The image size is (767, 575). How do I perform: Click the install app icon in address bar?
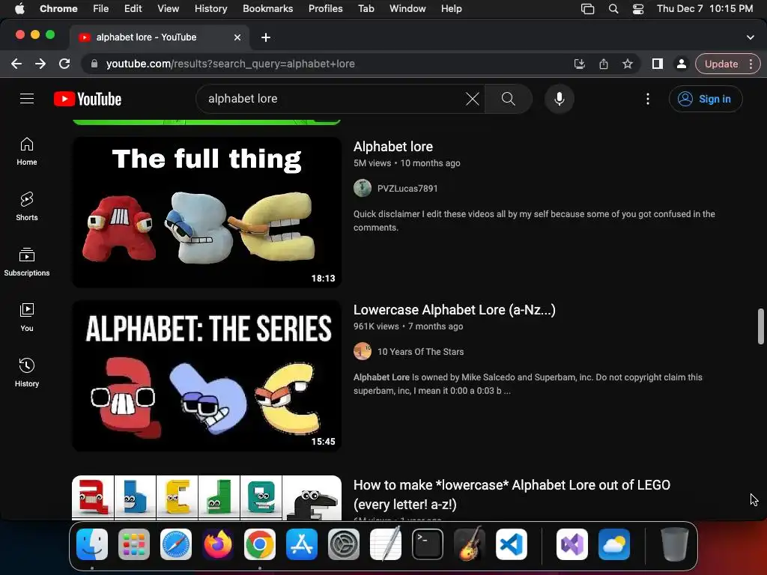click(579, 64)
